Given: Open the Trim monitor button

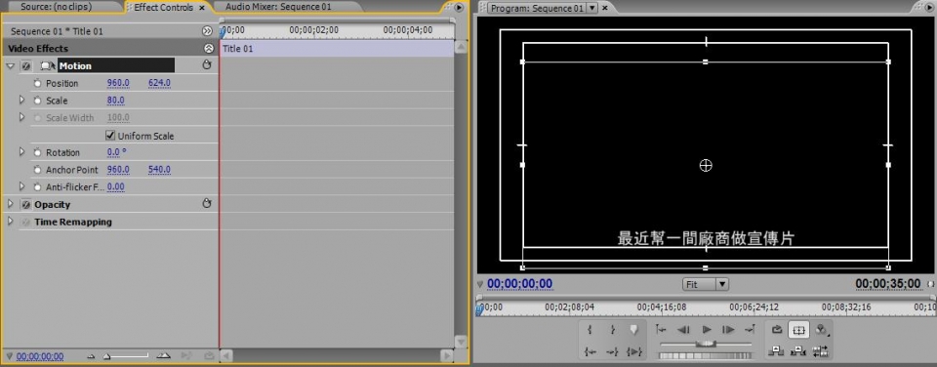Looking at the screenshot, I should [x=821, y=351].
